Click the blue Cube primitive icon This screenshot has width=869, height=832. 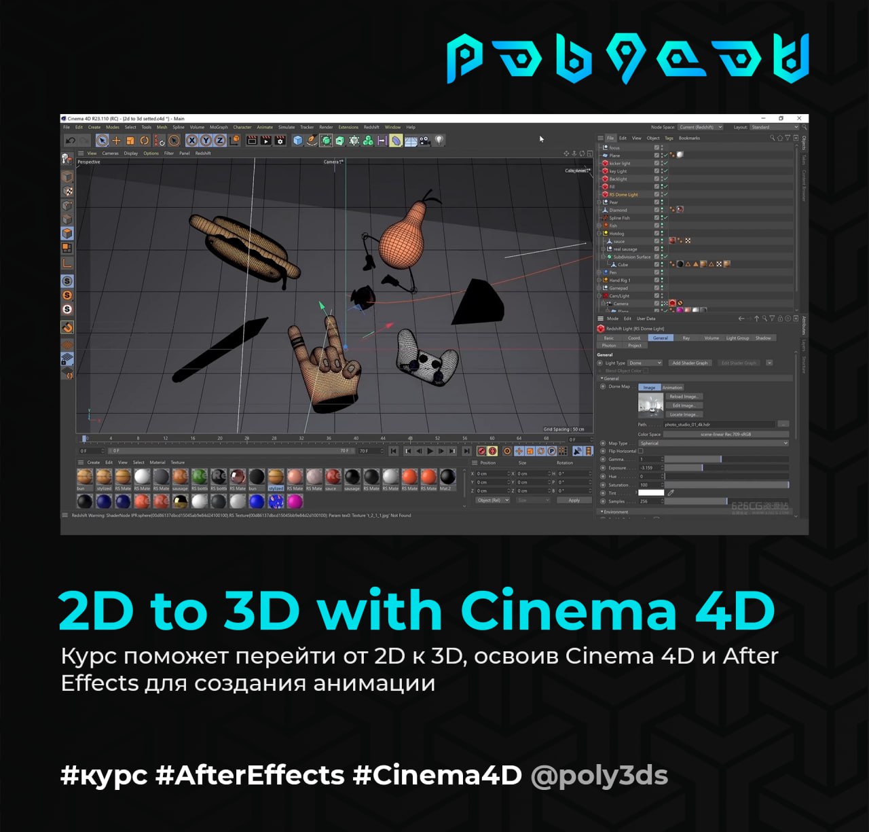[297, 141]
